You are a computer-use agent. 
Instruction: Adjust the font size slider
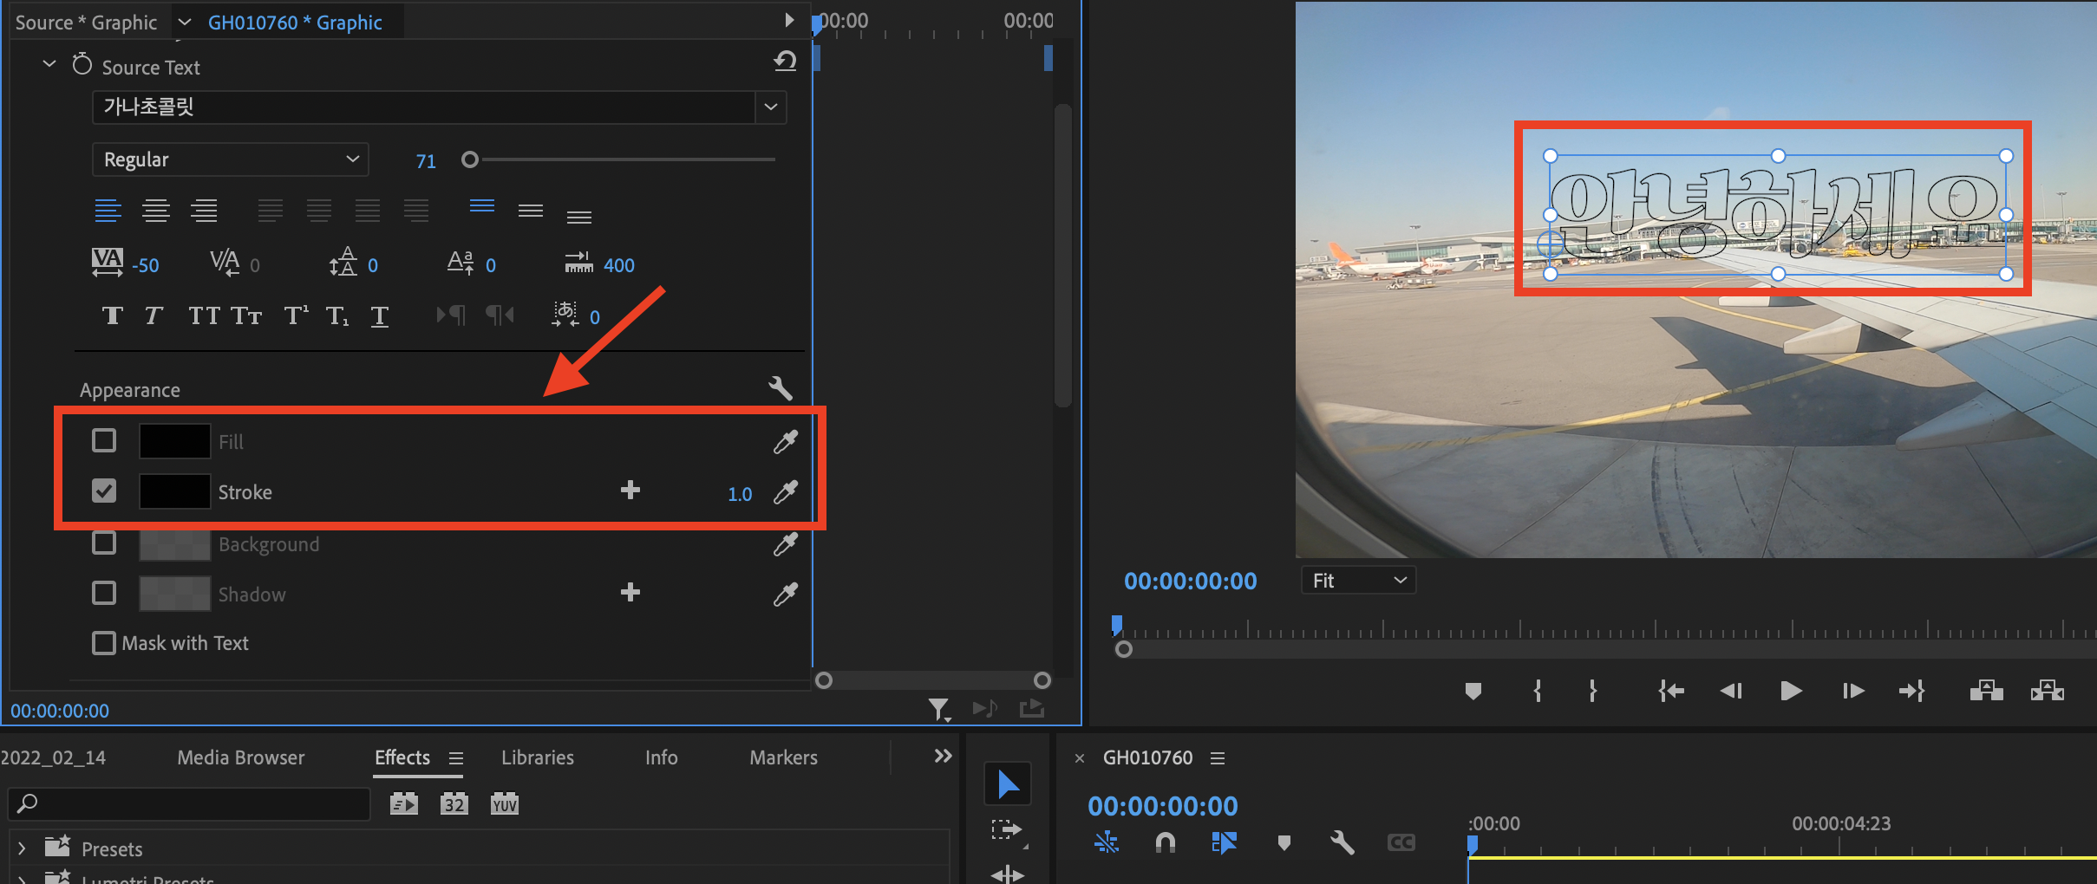point(470,159)
